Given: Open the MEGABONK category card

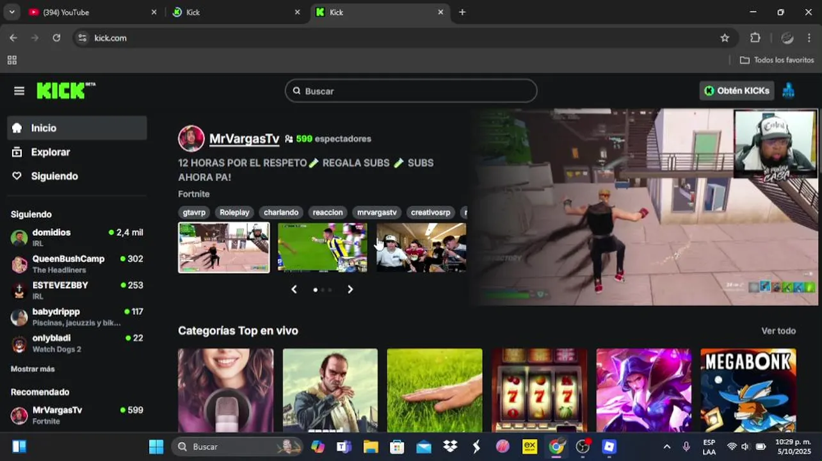Looking at the screenshot, I should 748,391.
